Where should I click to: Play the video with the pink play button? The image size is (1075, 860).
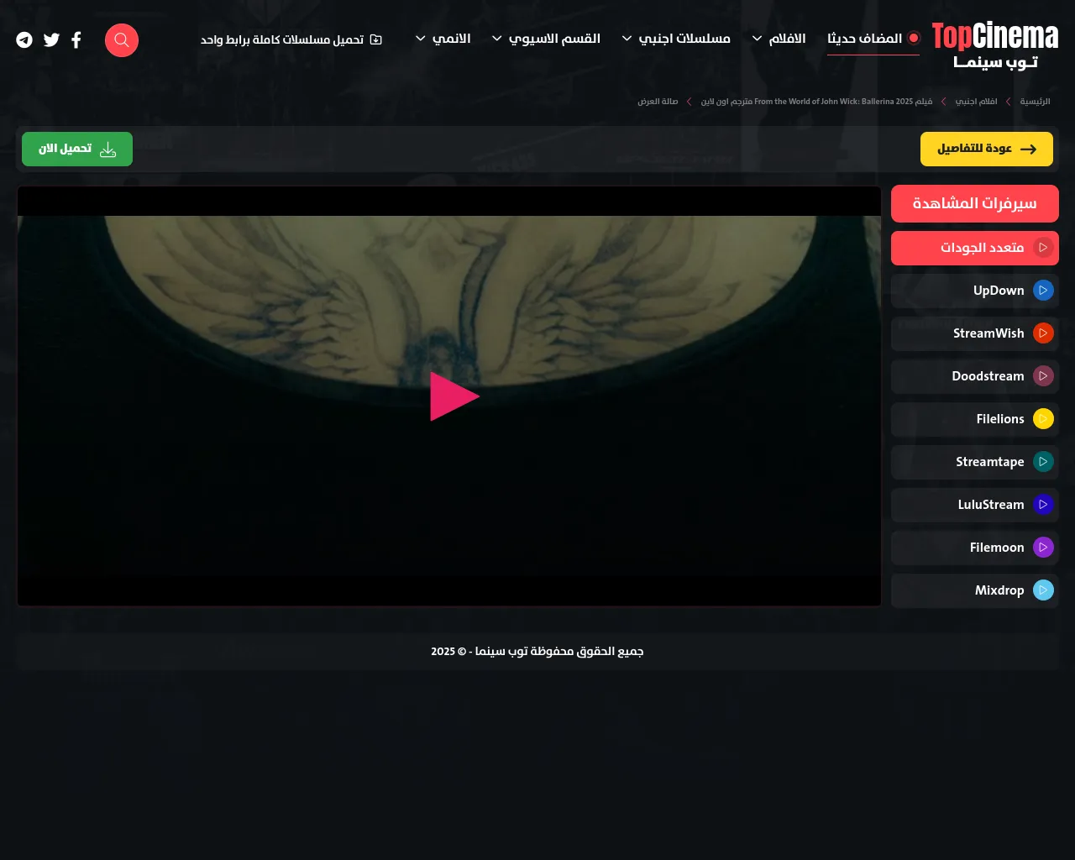454,396
